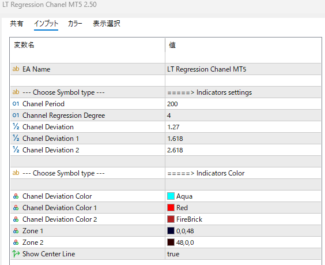Screen dimensions: 325x265
Task: Open the FireBrick color value dropdown
Action: 243,219
